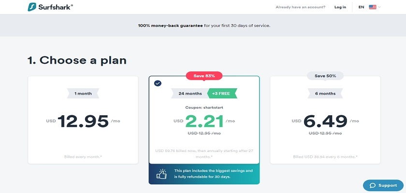Viewport: 406px width, 193px height.
Task: Click the Save 50% badge
Action: tap(325, 76)
